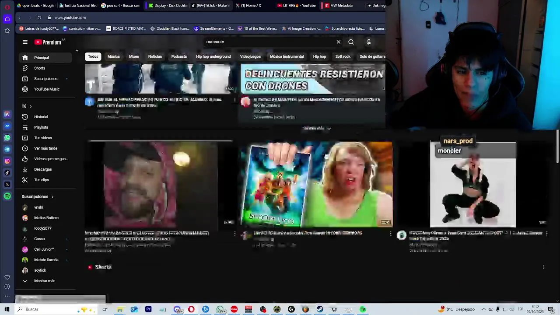560x315 pixels.
Task: Click the Opera sidebar bookmarks star icon
Action: pyautogui.click(x=7, y=31)
